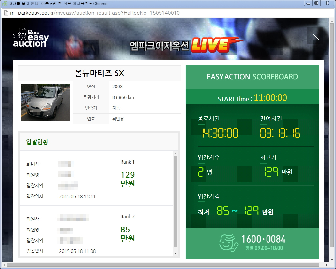Click the 주행거리 row label

click(x=91, y=97)
